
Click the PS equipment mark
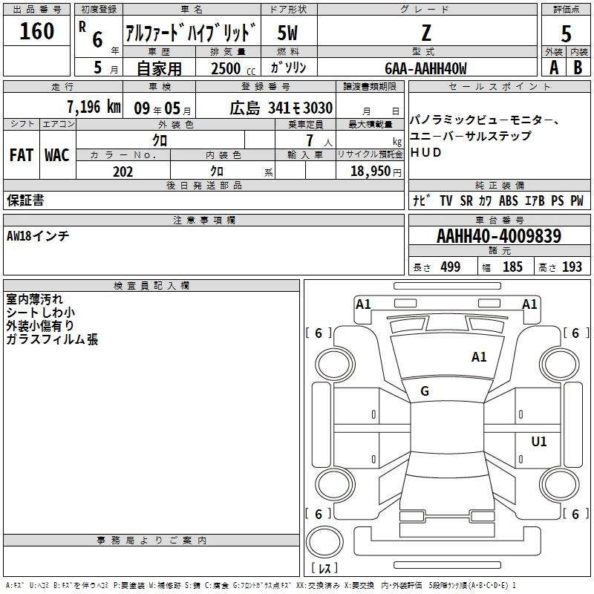[x=558, y=200]
